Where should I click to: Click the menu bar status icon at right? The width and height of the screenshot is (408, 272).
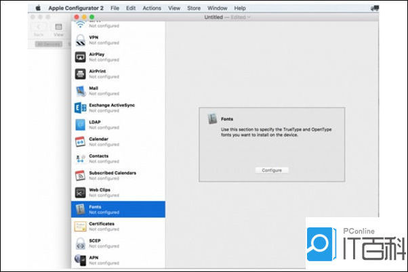[x=374, y=8]
